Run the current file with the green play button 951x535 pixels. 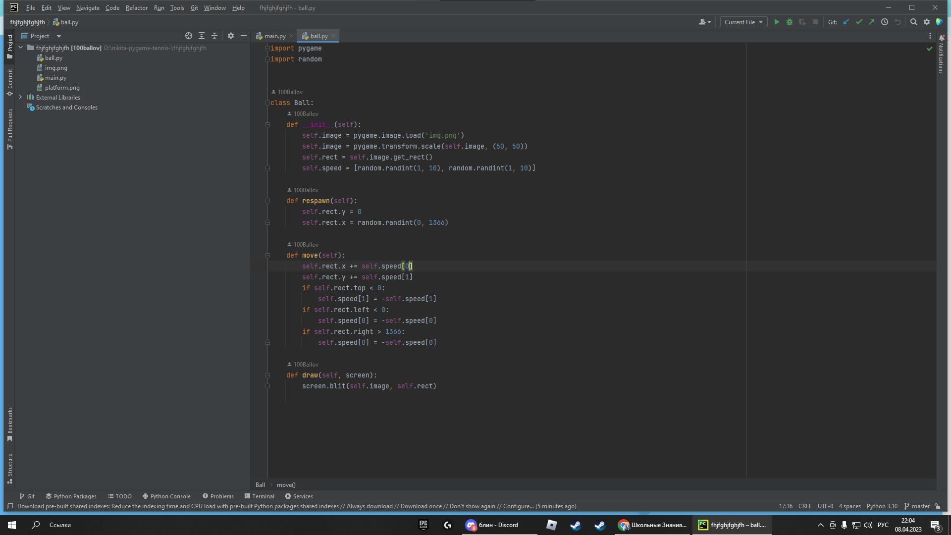click(x=777, y=22)
